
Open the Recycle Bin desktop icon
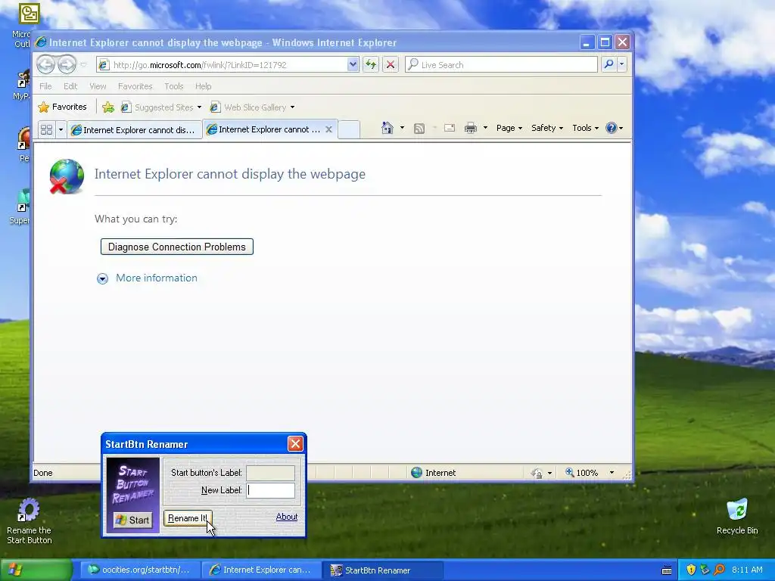tap(737, 517)
